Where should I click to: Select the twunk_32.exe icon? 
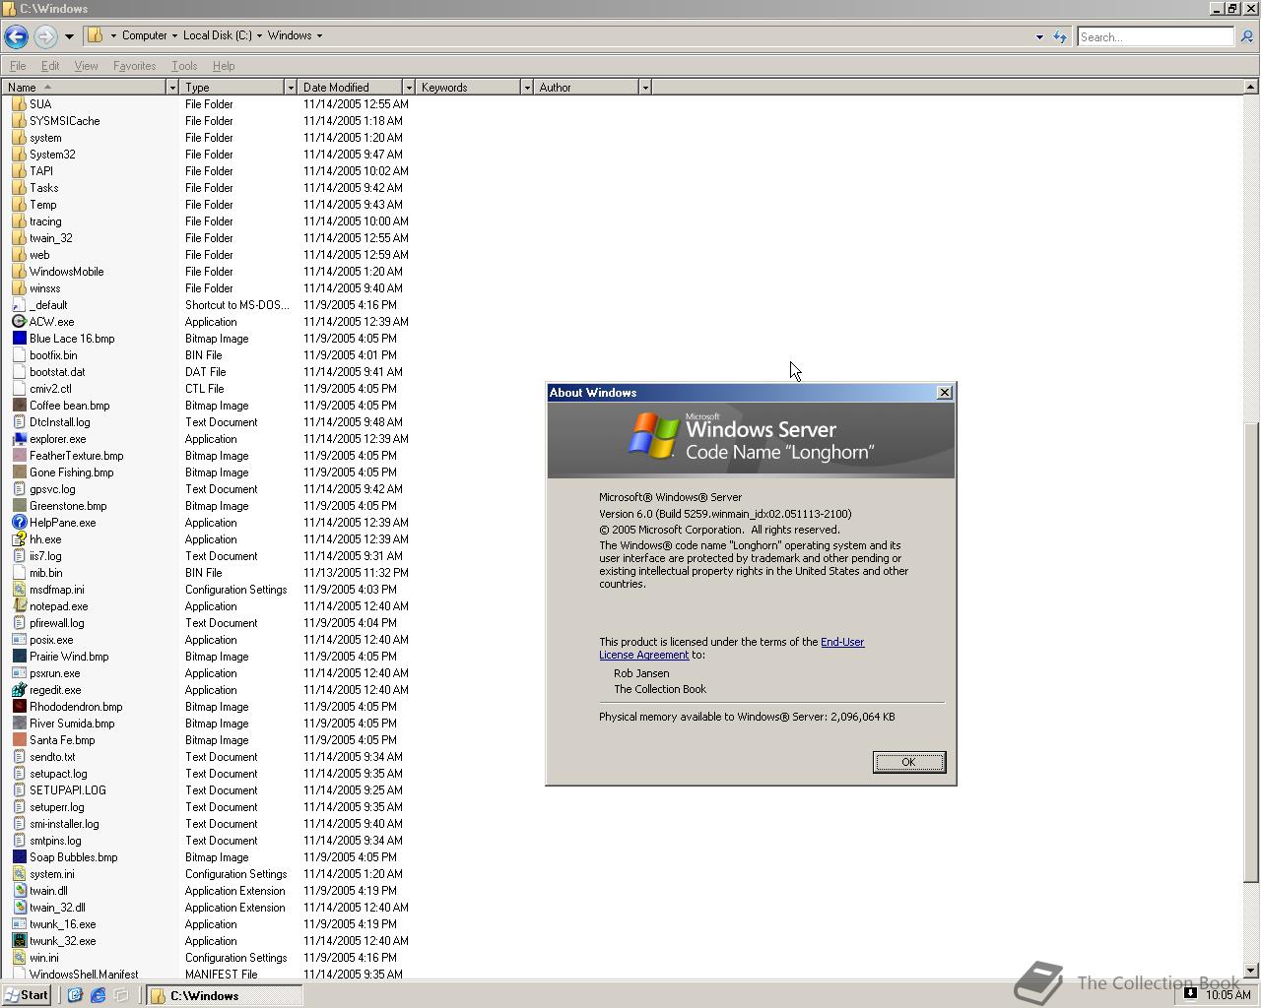pyautogui.click(x=19, y=941)
